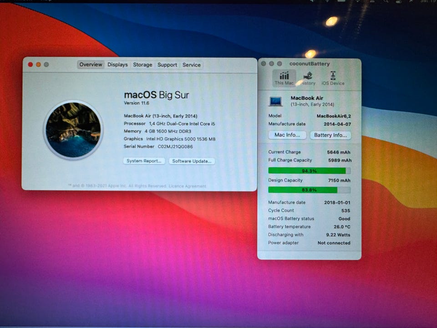This screenshot has height=328, width=437.
Task: Click Cycle Count value 535
Action: click(346, 210)
